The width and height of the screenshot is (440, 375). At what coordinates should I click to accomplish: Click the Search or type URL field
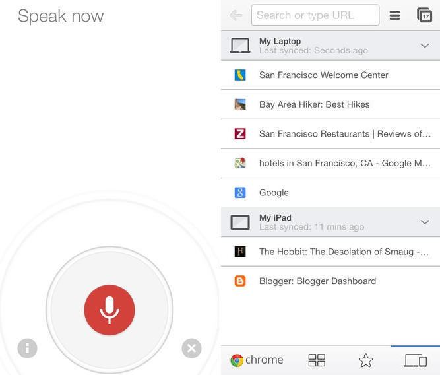point(315,15)
